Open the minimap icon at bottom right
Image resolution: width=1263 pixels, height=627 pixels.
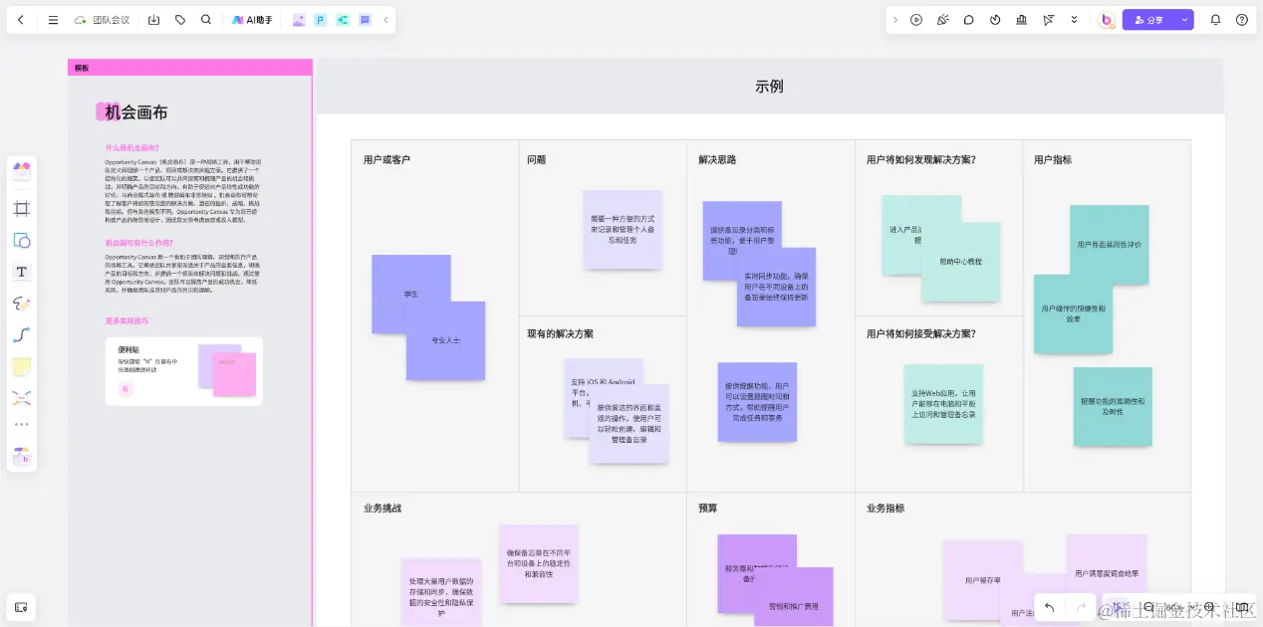pos(1241,607)
